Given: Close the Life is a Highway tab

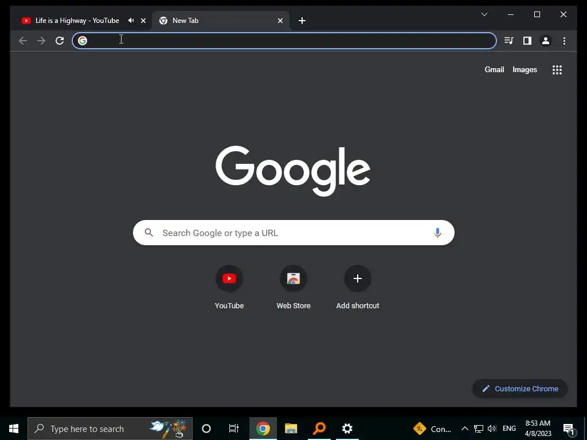Looking at the screenshot, I should 143,21.
